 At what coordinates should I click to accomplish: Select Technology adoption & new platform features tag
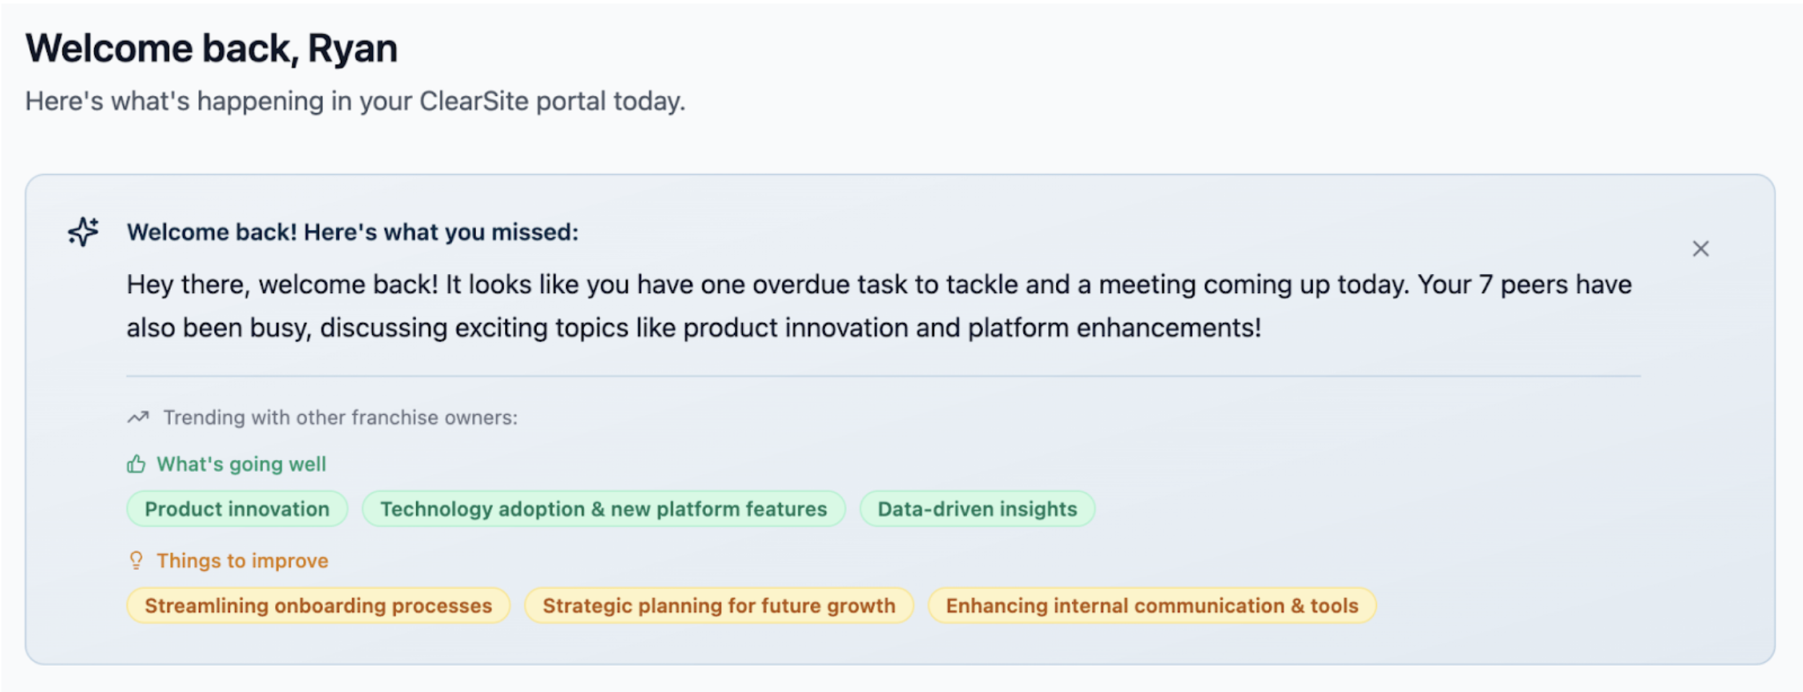pyautogui.click(x=603, y=509)
